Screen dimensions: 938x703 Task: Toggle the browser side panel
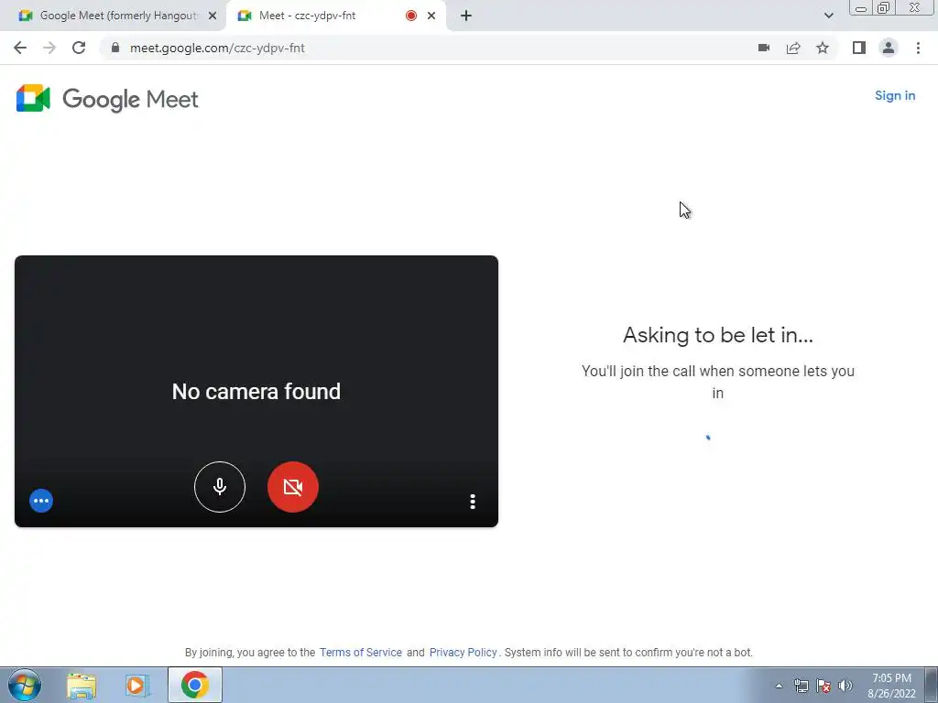pyautogui.click(x=859, y=48)
